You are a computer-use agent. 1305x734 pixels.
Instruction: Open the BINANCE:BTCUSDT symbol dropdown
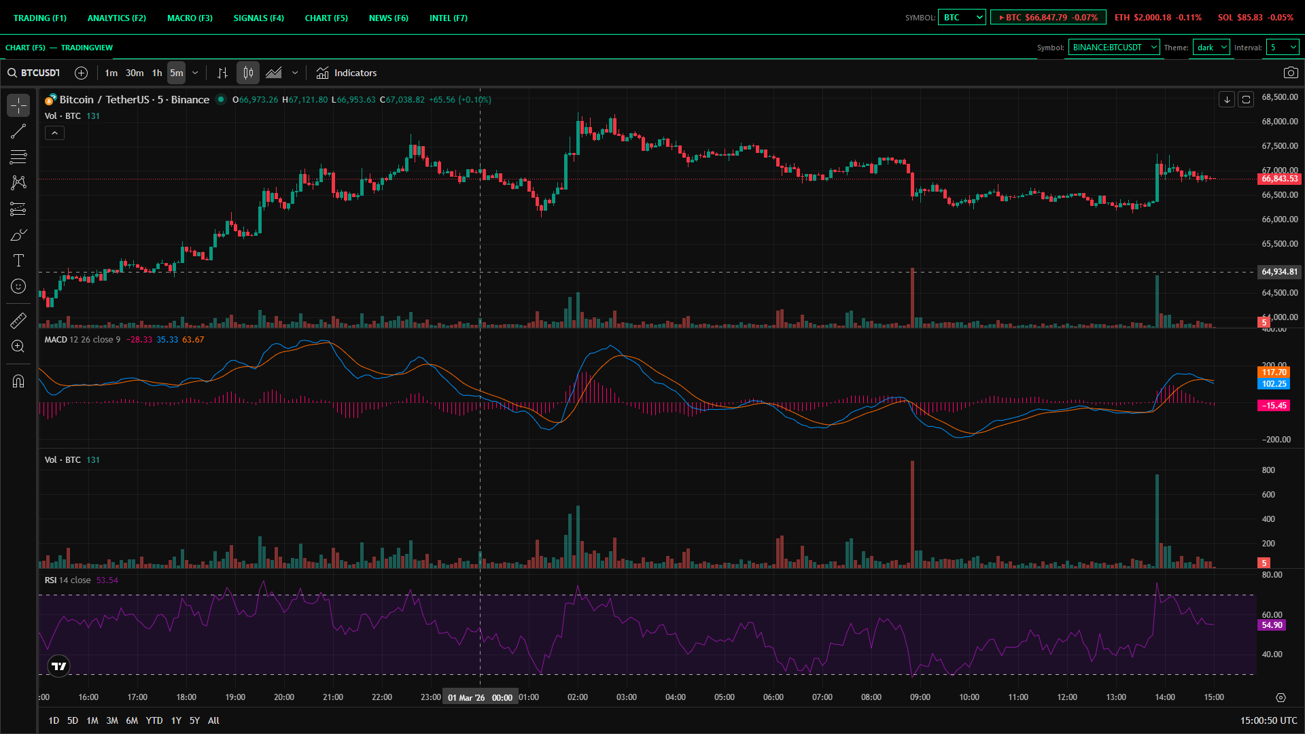tap(1113, 48)
